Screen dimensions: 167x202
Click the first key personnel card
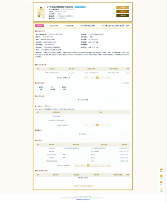tap(41, 88)
